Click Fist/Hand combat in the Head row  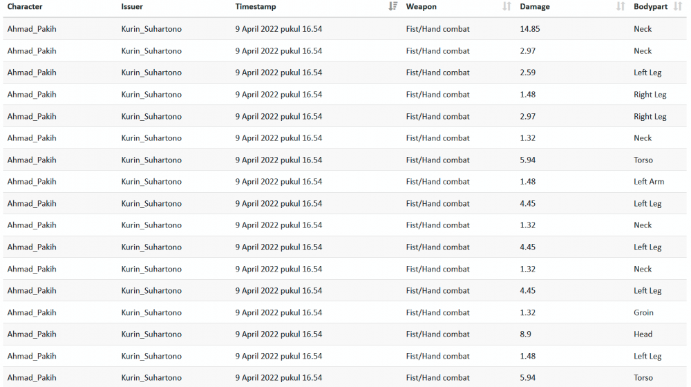[x=437, y=334]
